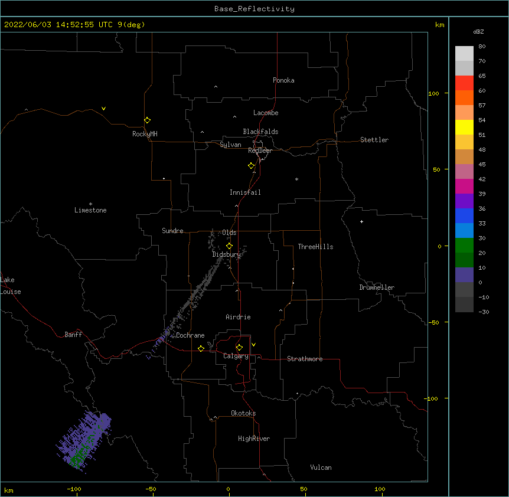Pick the light gray 70-80 dBZ swatch
The image size is (509, 497).
[464, 54]
